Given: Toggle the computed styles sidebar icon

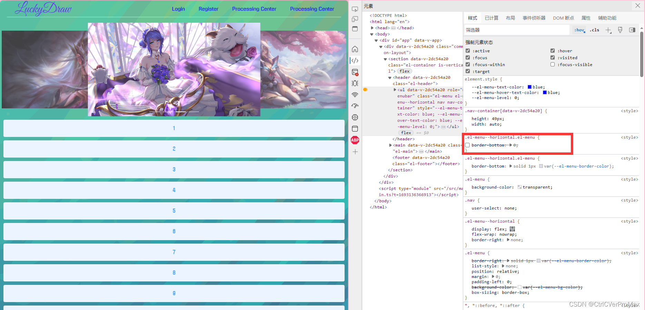Looking at the screenshot, I should point(632,30).
